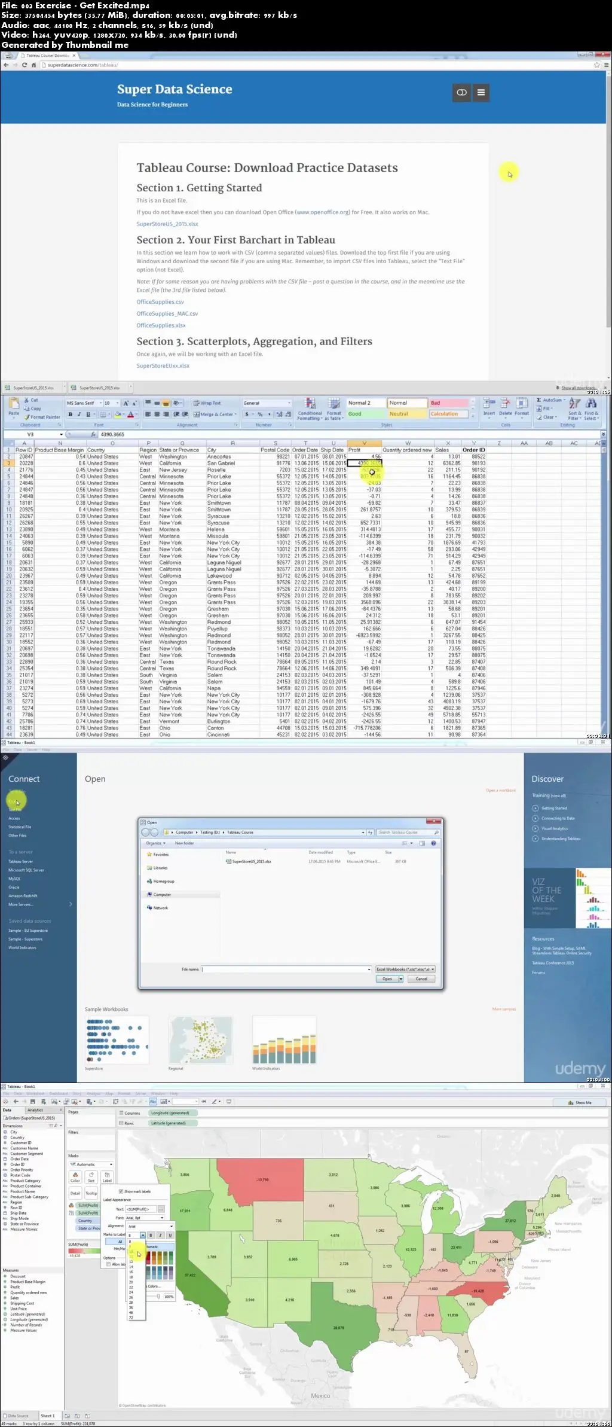
Task: Open the Excel Workbooks file type dropdown
Action: click(x=405, y=969)
